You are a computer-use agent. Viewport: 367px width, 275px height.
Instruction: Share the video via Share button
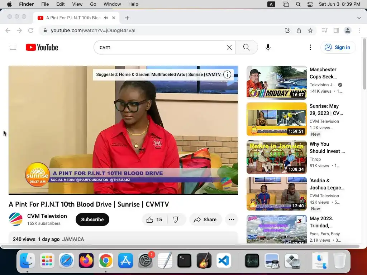(x=205, y=219)
